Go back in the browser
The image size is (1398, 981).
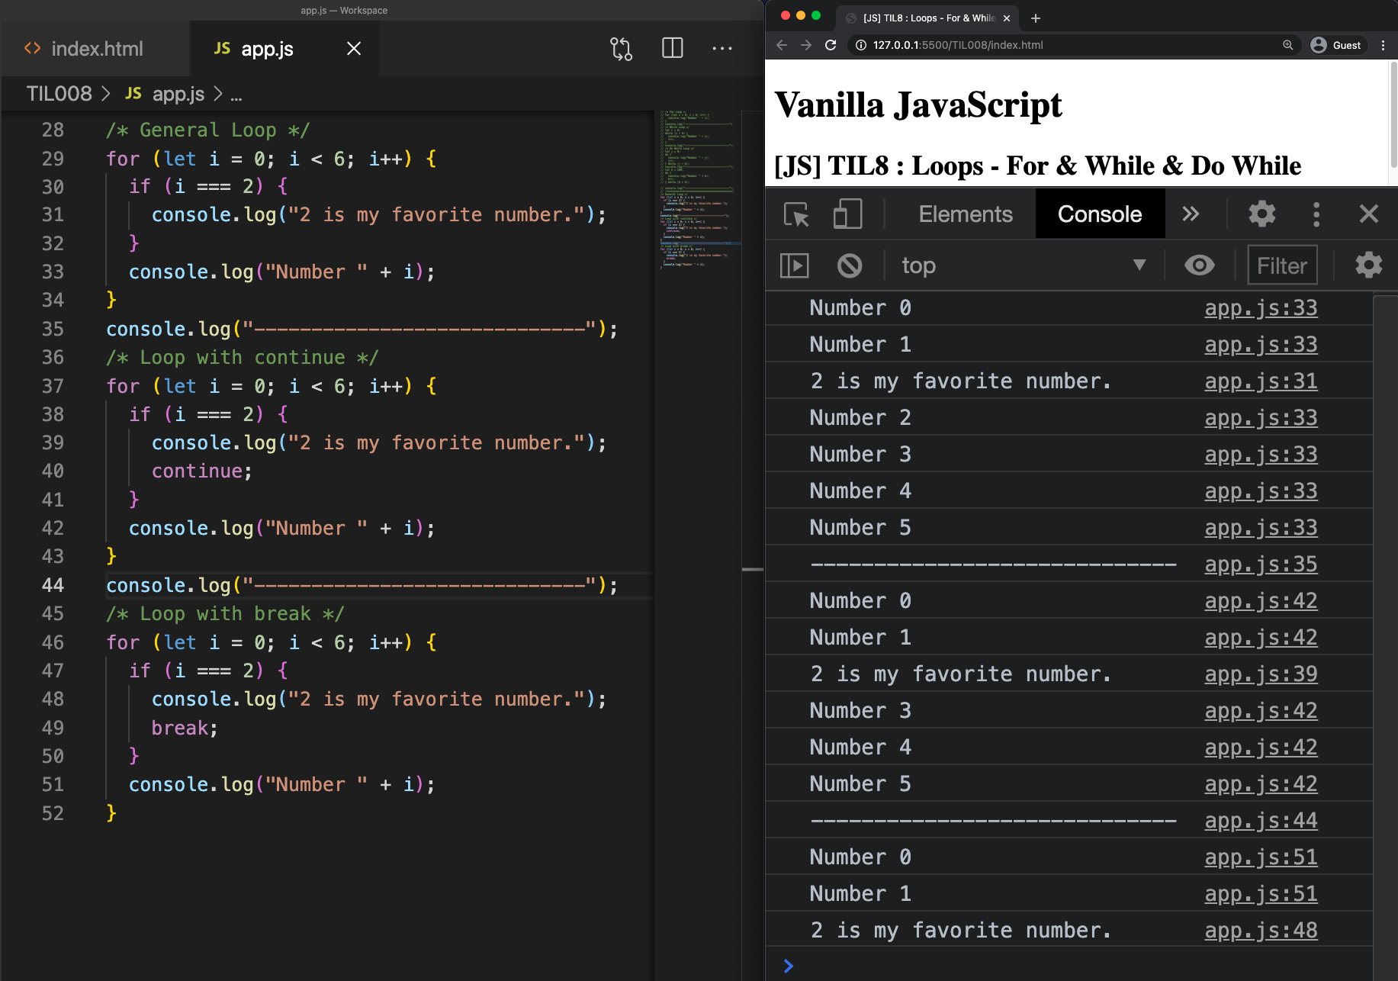click(782, 45)
